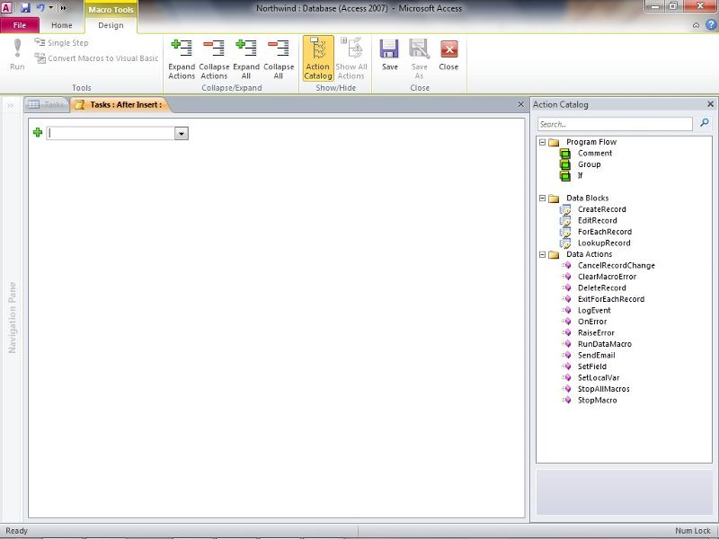Open the File tab

[x=20, y=25]
